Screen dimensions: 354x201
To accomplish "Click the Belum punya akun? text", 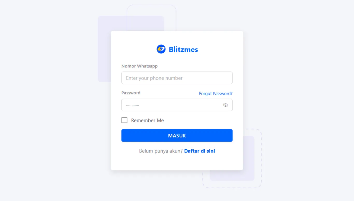I will [161, 151].
